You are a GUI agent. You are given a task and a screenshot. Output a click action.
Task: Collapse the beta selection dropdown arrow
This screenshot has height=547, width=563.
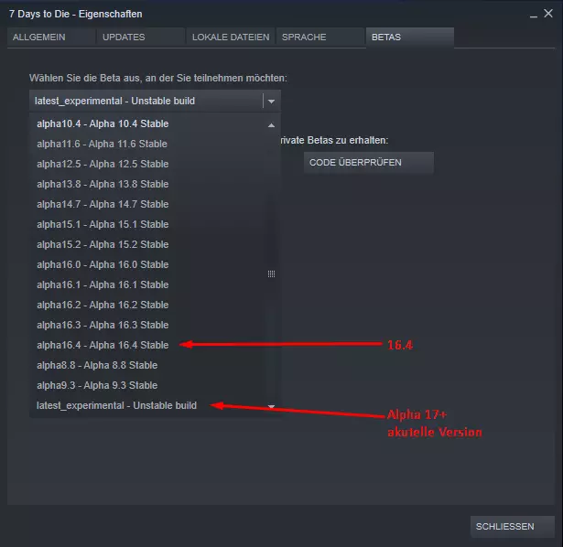tap(272, 102)
